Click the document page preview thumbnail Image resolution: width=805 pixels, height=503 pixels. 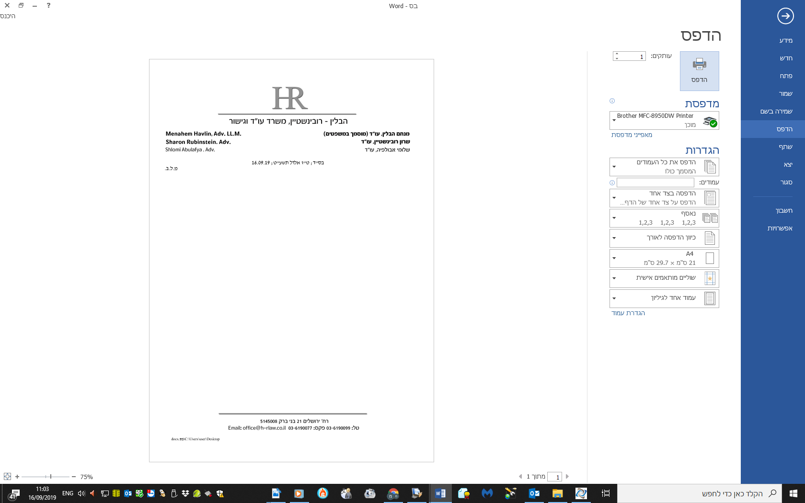(x=291, y=261)
